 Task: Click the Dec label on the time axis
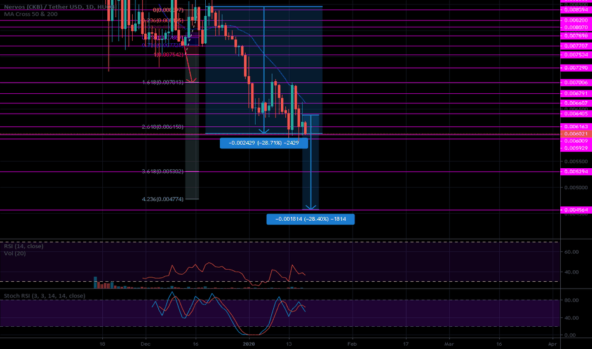point(145,344)
